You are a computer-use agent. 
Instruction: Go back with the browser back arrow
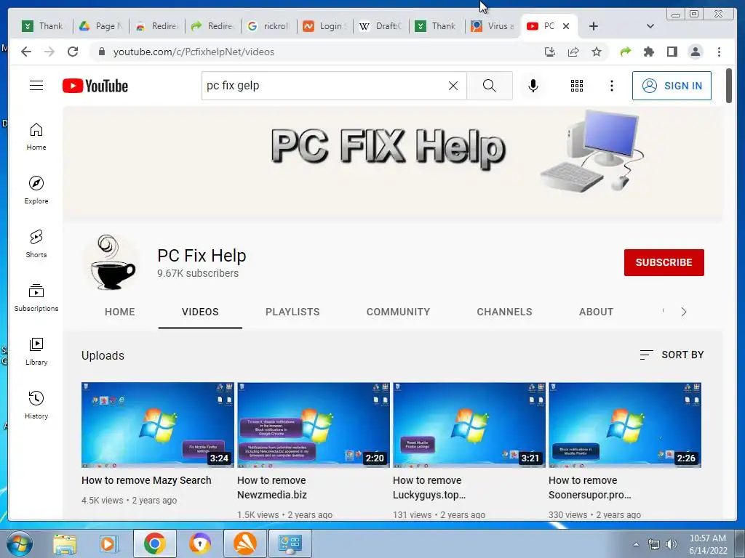tap(26, 52)
